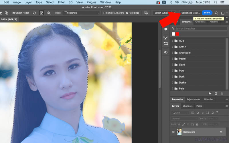The width and height of the screenshot is (229, 143).
Task: Open the Object Selection settings gear
Action: pos(49,13)
